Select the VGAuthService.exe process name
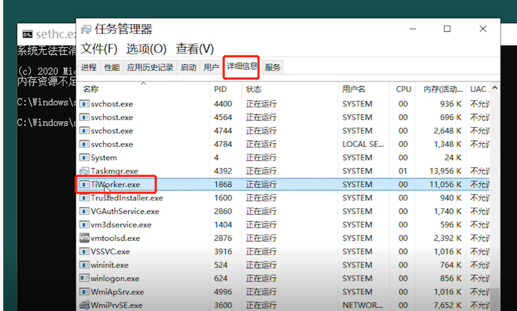This screenshot has width=517, height=311. pos(125,212)
